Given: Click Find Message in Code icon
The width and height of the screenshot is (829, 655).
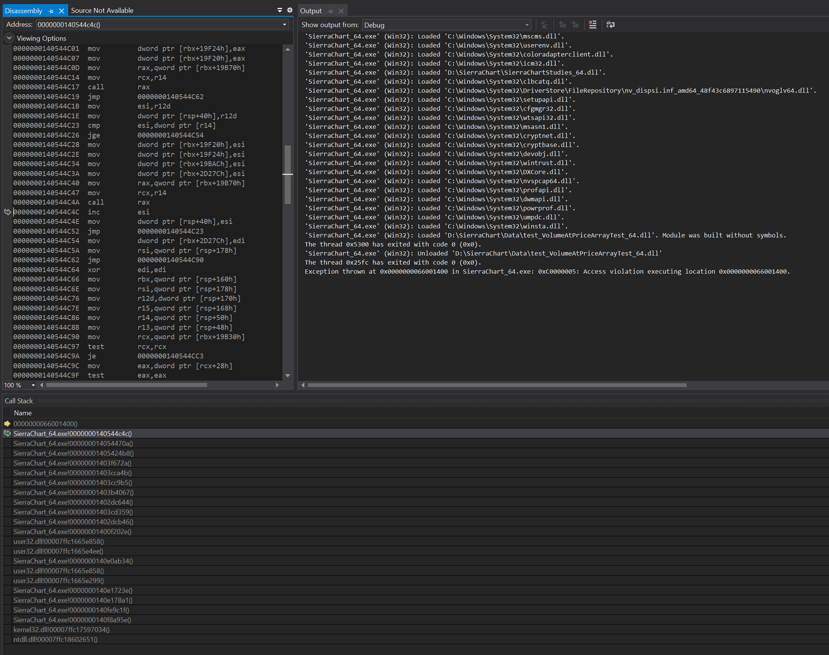Looking at the screenshot, I should click(545, 24).
